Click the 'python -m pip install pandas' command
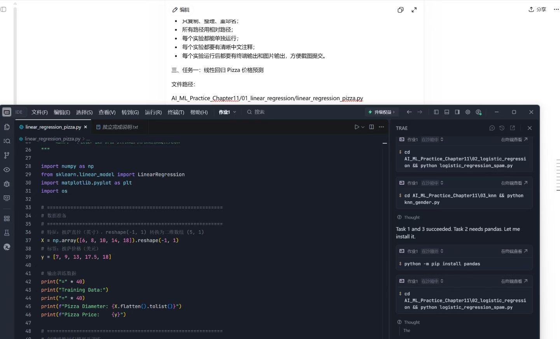 [442, 264]
